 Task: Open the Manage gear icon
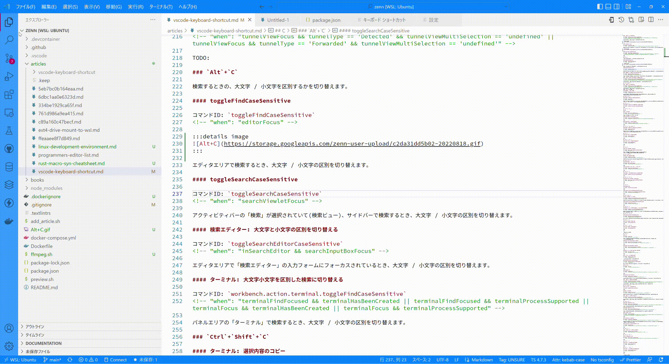(9, 346)
